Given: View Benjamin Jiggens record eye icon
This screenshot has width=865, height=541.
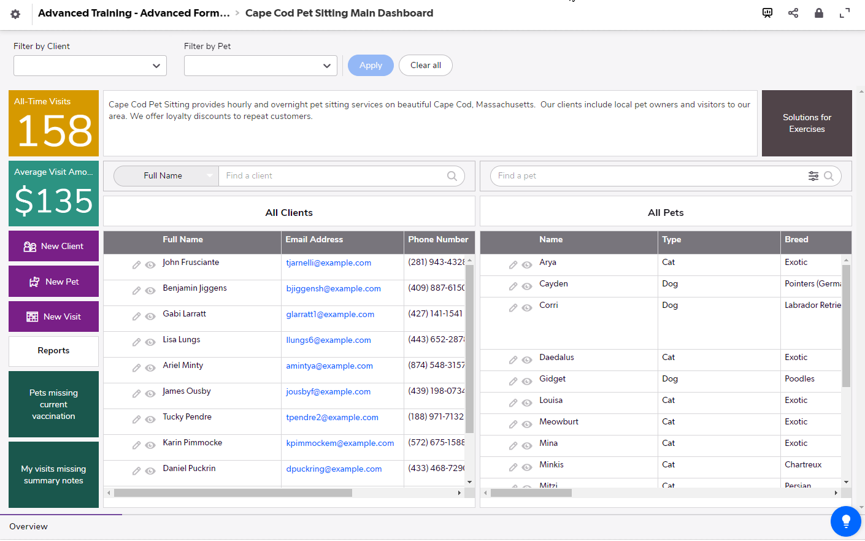Looking at the screenshot, I should (150, 291).
